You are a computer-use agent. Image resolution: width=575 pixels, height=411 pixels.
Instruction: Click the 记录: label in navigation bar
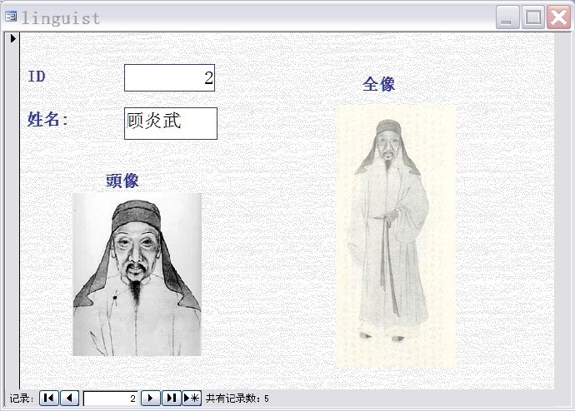[22, 399]
